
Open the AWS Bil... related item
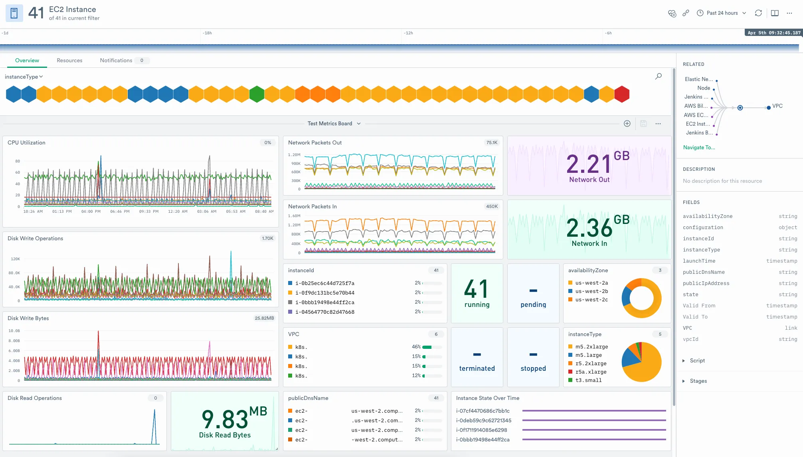pyautogui.click(x=696, y=106)
